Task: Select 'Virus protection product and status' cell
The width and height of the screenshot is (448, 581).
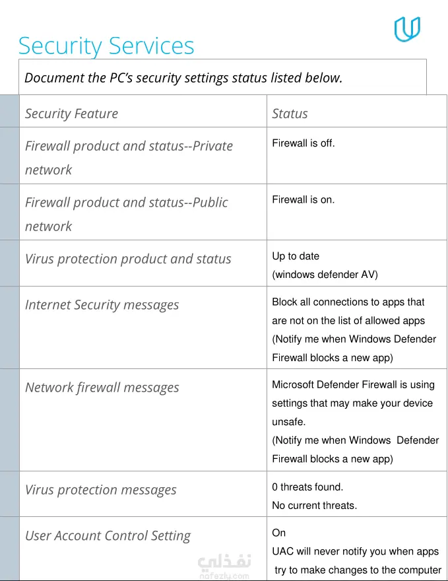Action: pyautogui.click(x=128, y=259)
